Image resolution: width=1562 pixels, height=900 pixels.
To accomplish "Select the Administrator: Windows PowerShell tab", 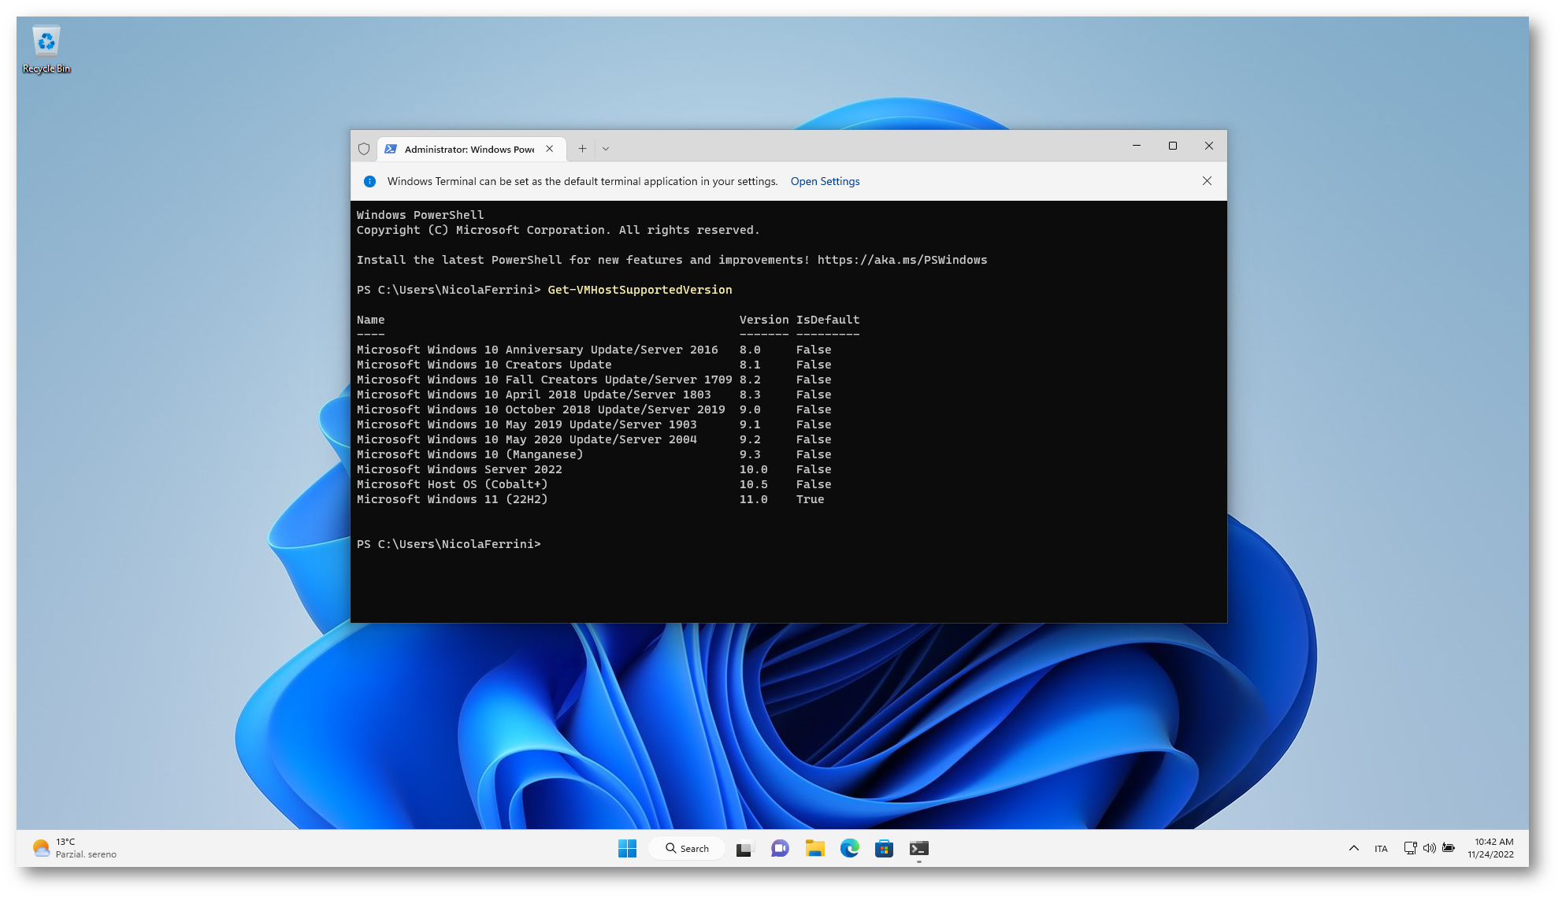I will [x=469, y=149].
